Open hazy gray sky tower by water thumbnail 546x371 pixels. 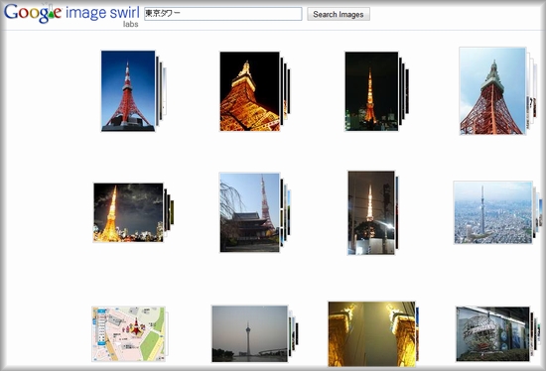tap(249, 333)
